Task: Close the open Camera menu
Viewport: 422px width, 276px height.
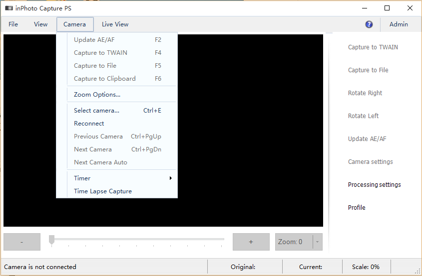Action: (x=75, y=24)
